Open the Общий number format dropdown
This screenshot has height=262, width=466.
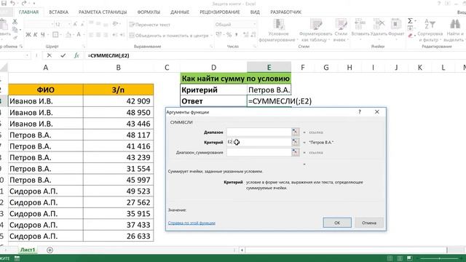click(254, 24)
